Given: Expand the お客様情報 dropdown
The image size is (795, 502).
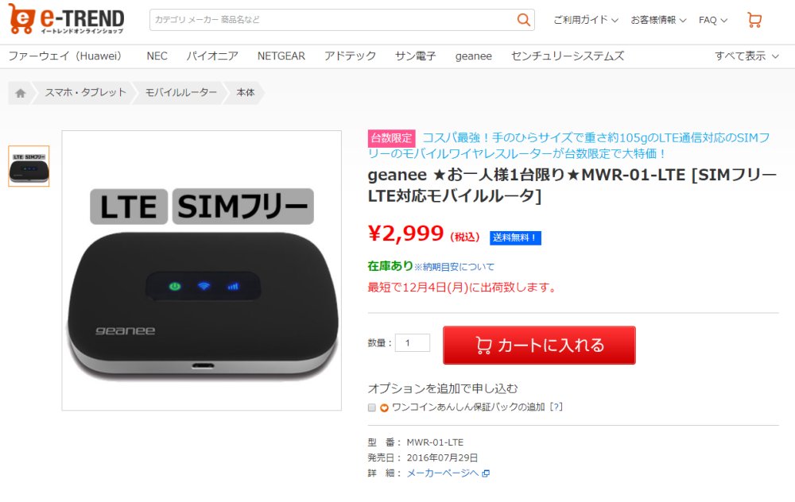Looking at the screenshot, I should 658,20.
